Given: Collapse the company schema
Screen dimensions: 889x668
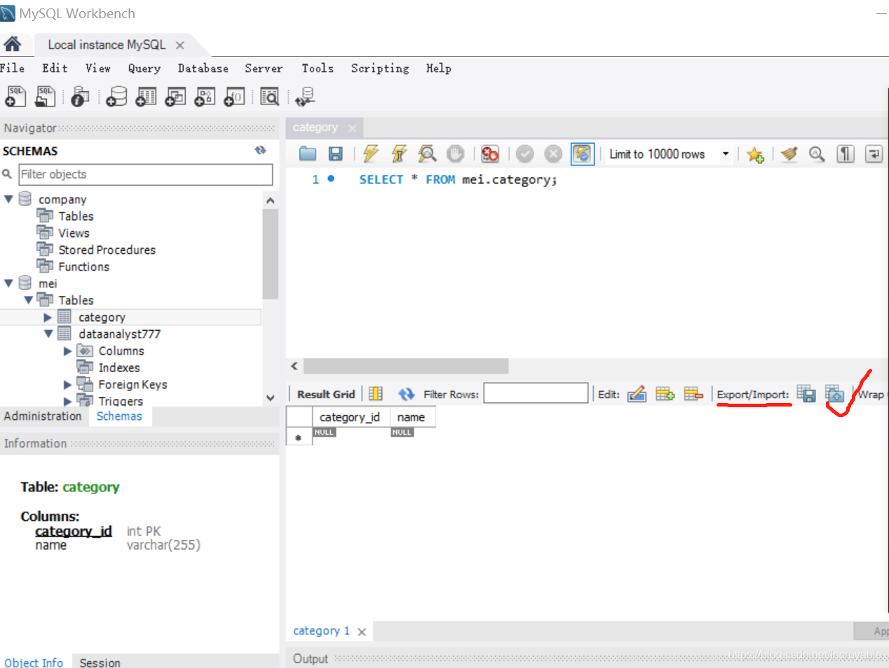Looking at the screenshot, I should click(x=8, y=199).
